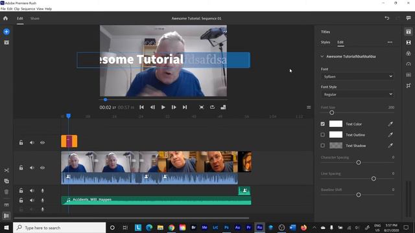Open the Transitions panel icon

pyautogui.click(x=409, y=42)
